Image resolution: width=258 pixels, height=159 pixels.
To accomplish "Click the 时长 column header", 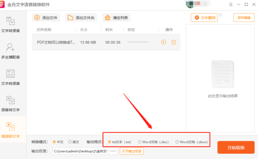I will point(109,30).
